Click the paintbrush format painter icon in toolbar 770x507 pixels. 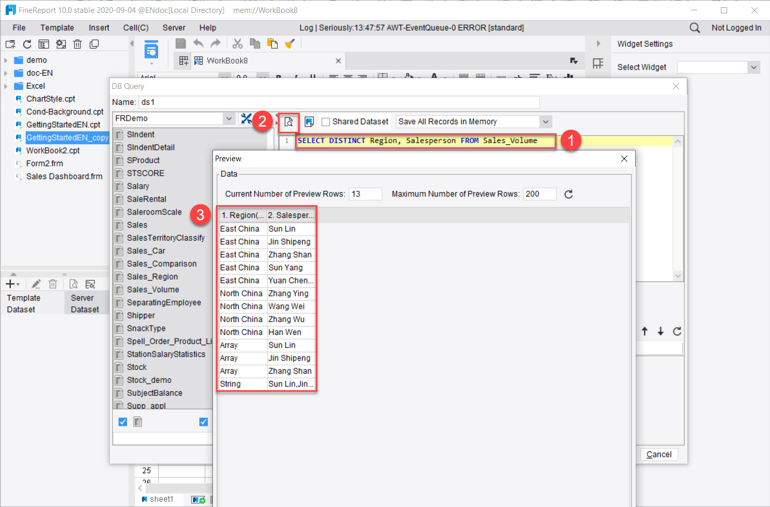pos(290,43)
